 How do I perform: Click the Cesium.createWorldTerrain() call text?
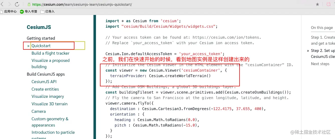tap(180, 76)
